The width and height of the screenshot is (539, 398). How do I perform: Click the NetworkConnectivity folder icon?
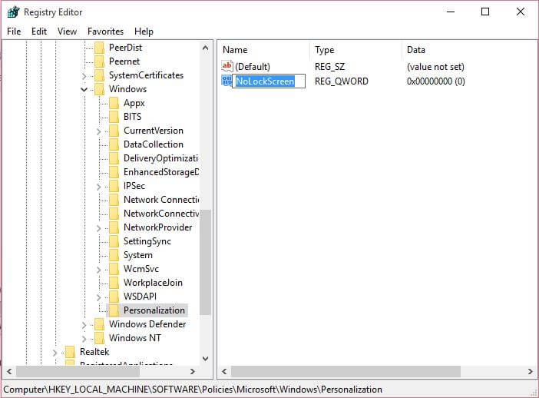point(114,214)
